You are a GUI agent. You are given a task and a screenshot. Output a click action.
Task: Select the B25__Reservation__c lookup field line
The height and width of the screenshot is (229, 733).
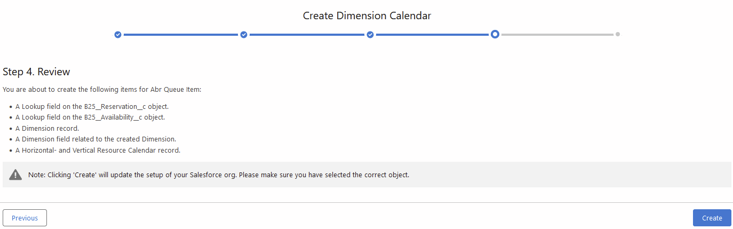[x=92, y=106]
